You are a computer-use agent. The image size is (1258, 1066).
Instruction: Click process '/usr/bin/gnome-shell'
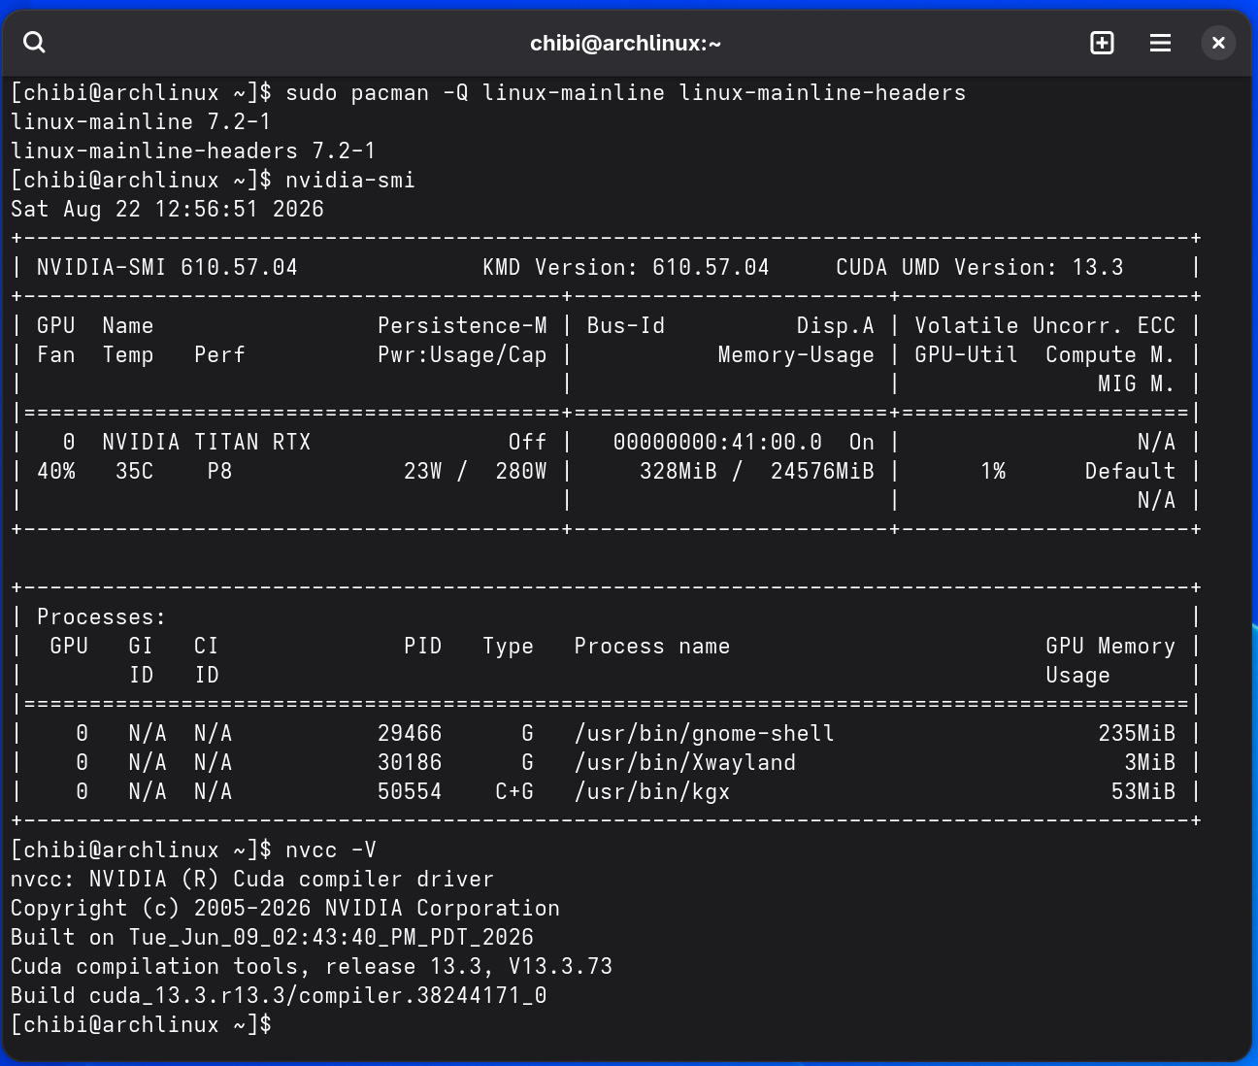pos(704,734)
